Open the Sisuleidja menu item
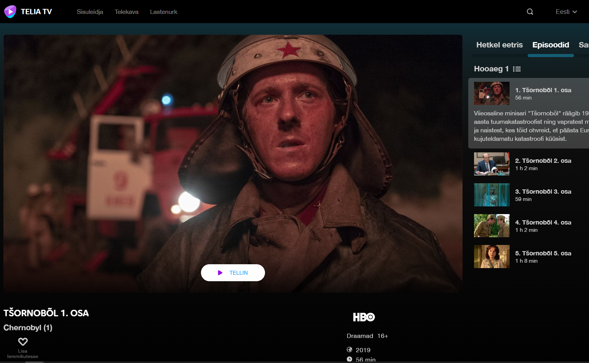Image resolution: width=589 pixels, height=363 pixels. coord(90,12)
